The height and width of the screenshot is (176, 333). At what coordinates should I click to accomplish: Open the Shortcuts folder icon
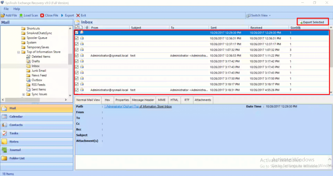pos(23,28)
